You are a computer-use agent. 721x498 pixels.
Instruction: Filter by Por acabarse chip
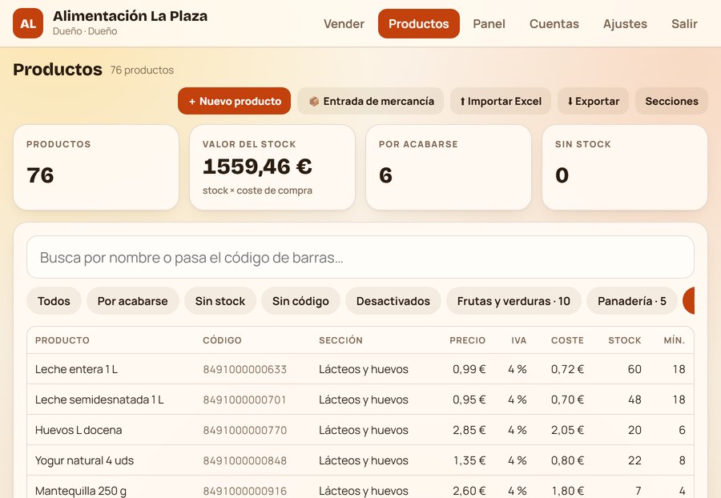(132, 301)
